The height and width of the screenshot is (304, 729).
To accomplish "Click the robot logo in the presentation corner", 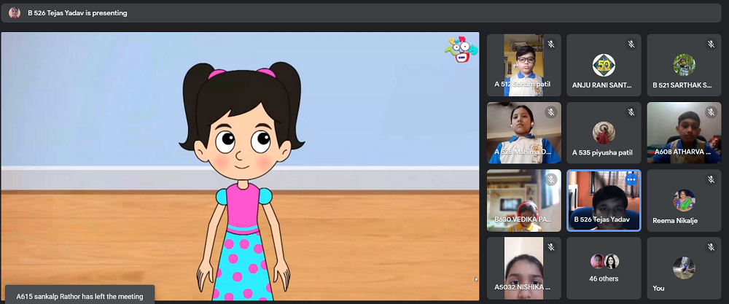I will pyautogui.click(x=461, y=50).
